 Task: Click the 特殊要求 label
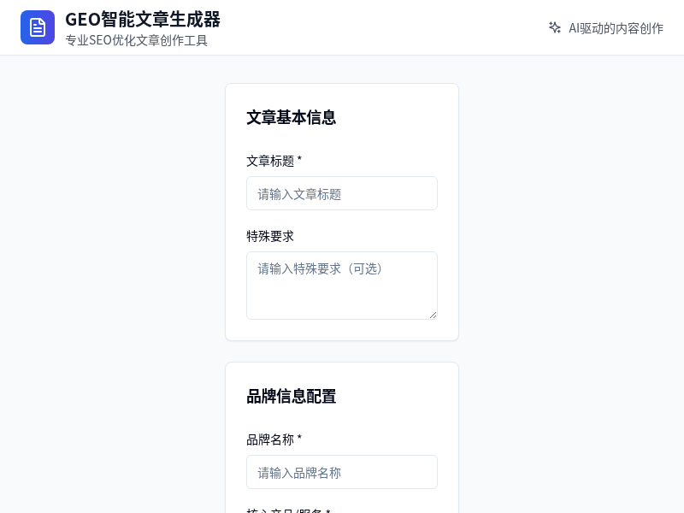(269, 236)
